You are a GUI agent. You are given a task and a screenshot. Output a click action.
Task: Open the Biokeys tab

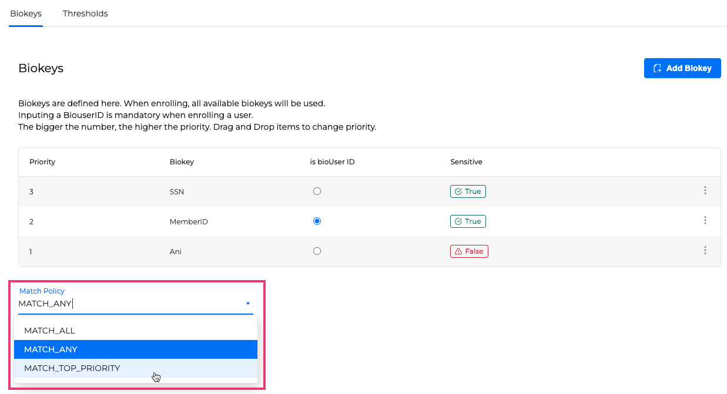pos(26,14)
